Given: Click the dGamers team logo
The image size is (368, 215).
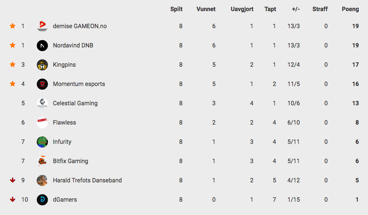Looking at the screenshot, I should 42,200.
